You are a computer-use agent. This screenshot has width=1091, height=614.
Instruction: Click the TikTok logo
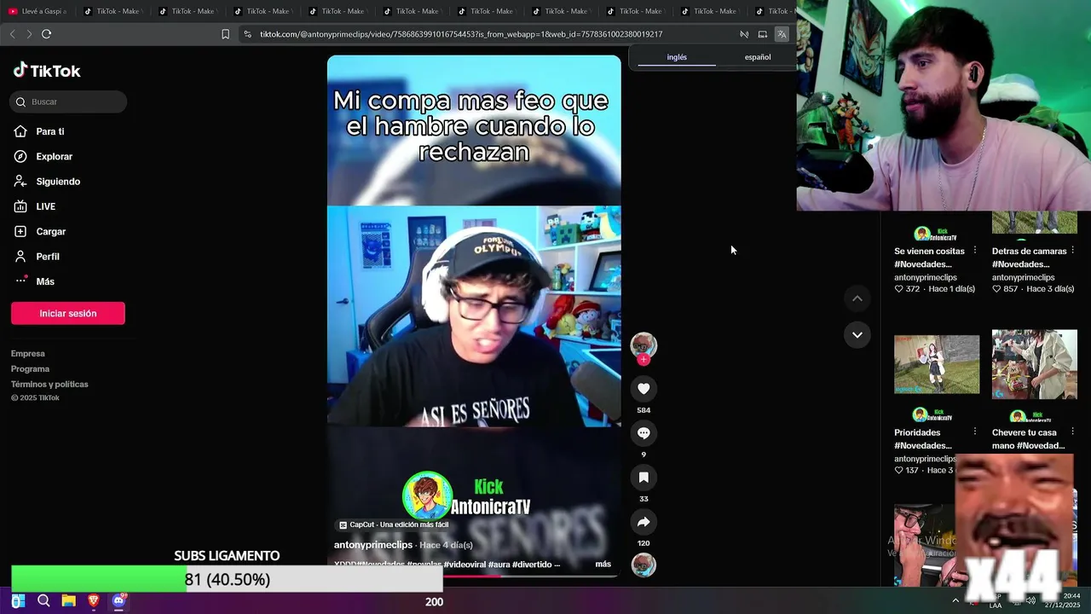pyautogui.click(x=47, y=71)
